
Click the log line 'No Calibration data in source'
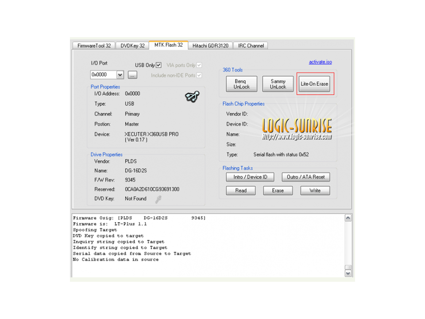[116, 260]
